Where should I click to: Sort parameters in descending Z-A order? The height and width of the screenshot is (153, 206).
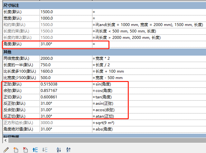pyautogui.click(x=68, y=150)
